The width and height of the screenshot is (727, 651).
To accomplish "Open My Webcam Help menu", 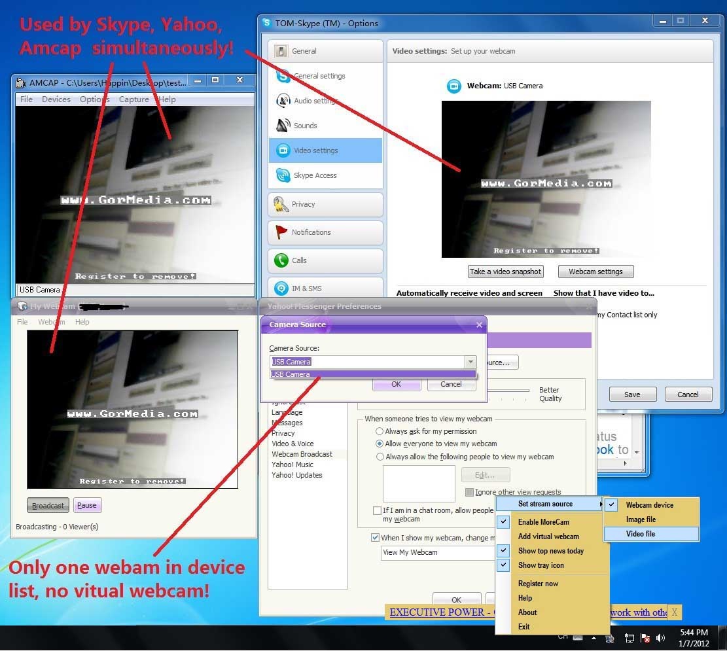I will pos(82,322).
